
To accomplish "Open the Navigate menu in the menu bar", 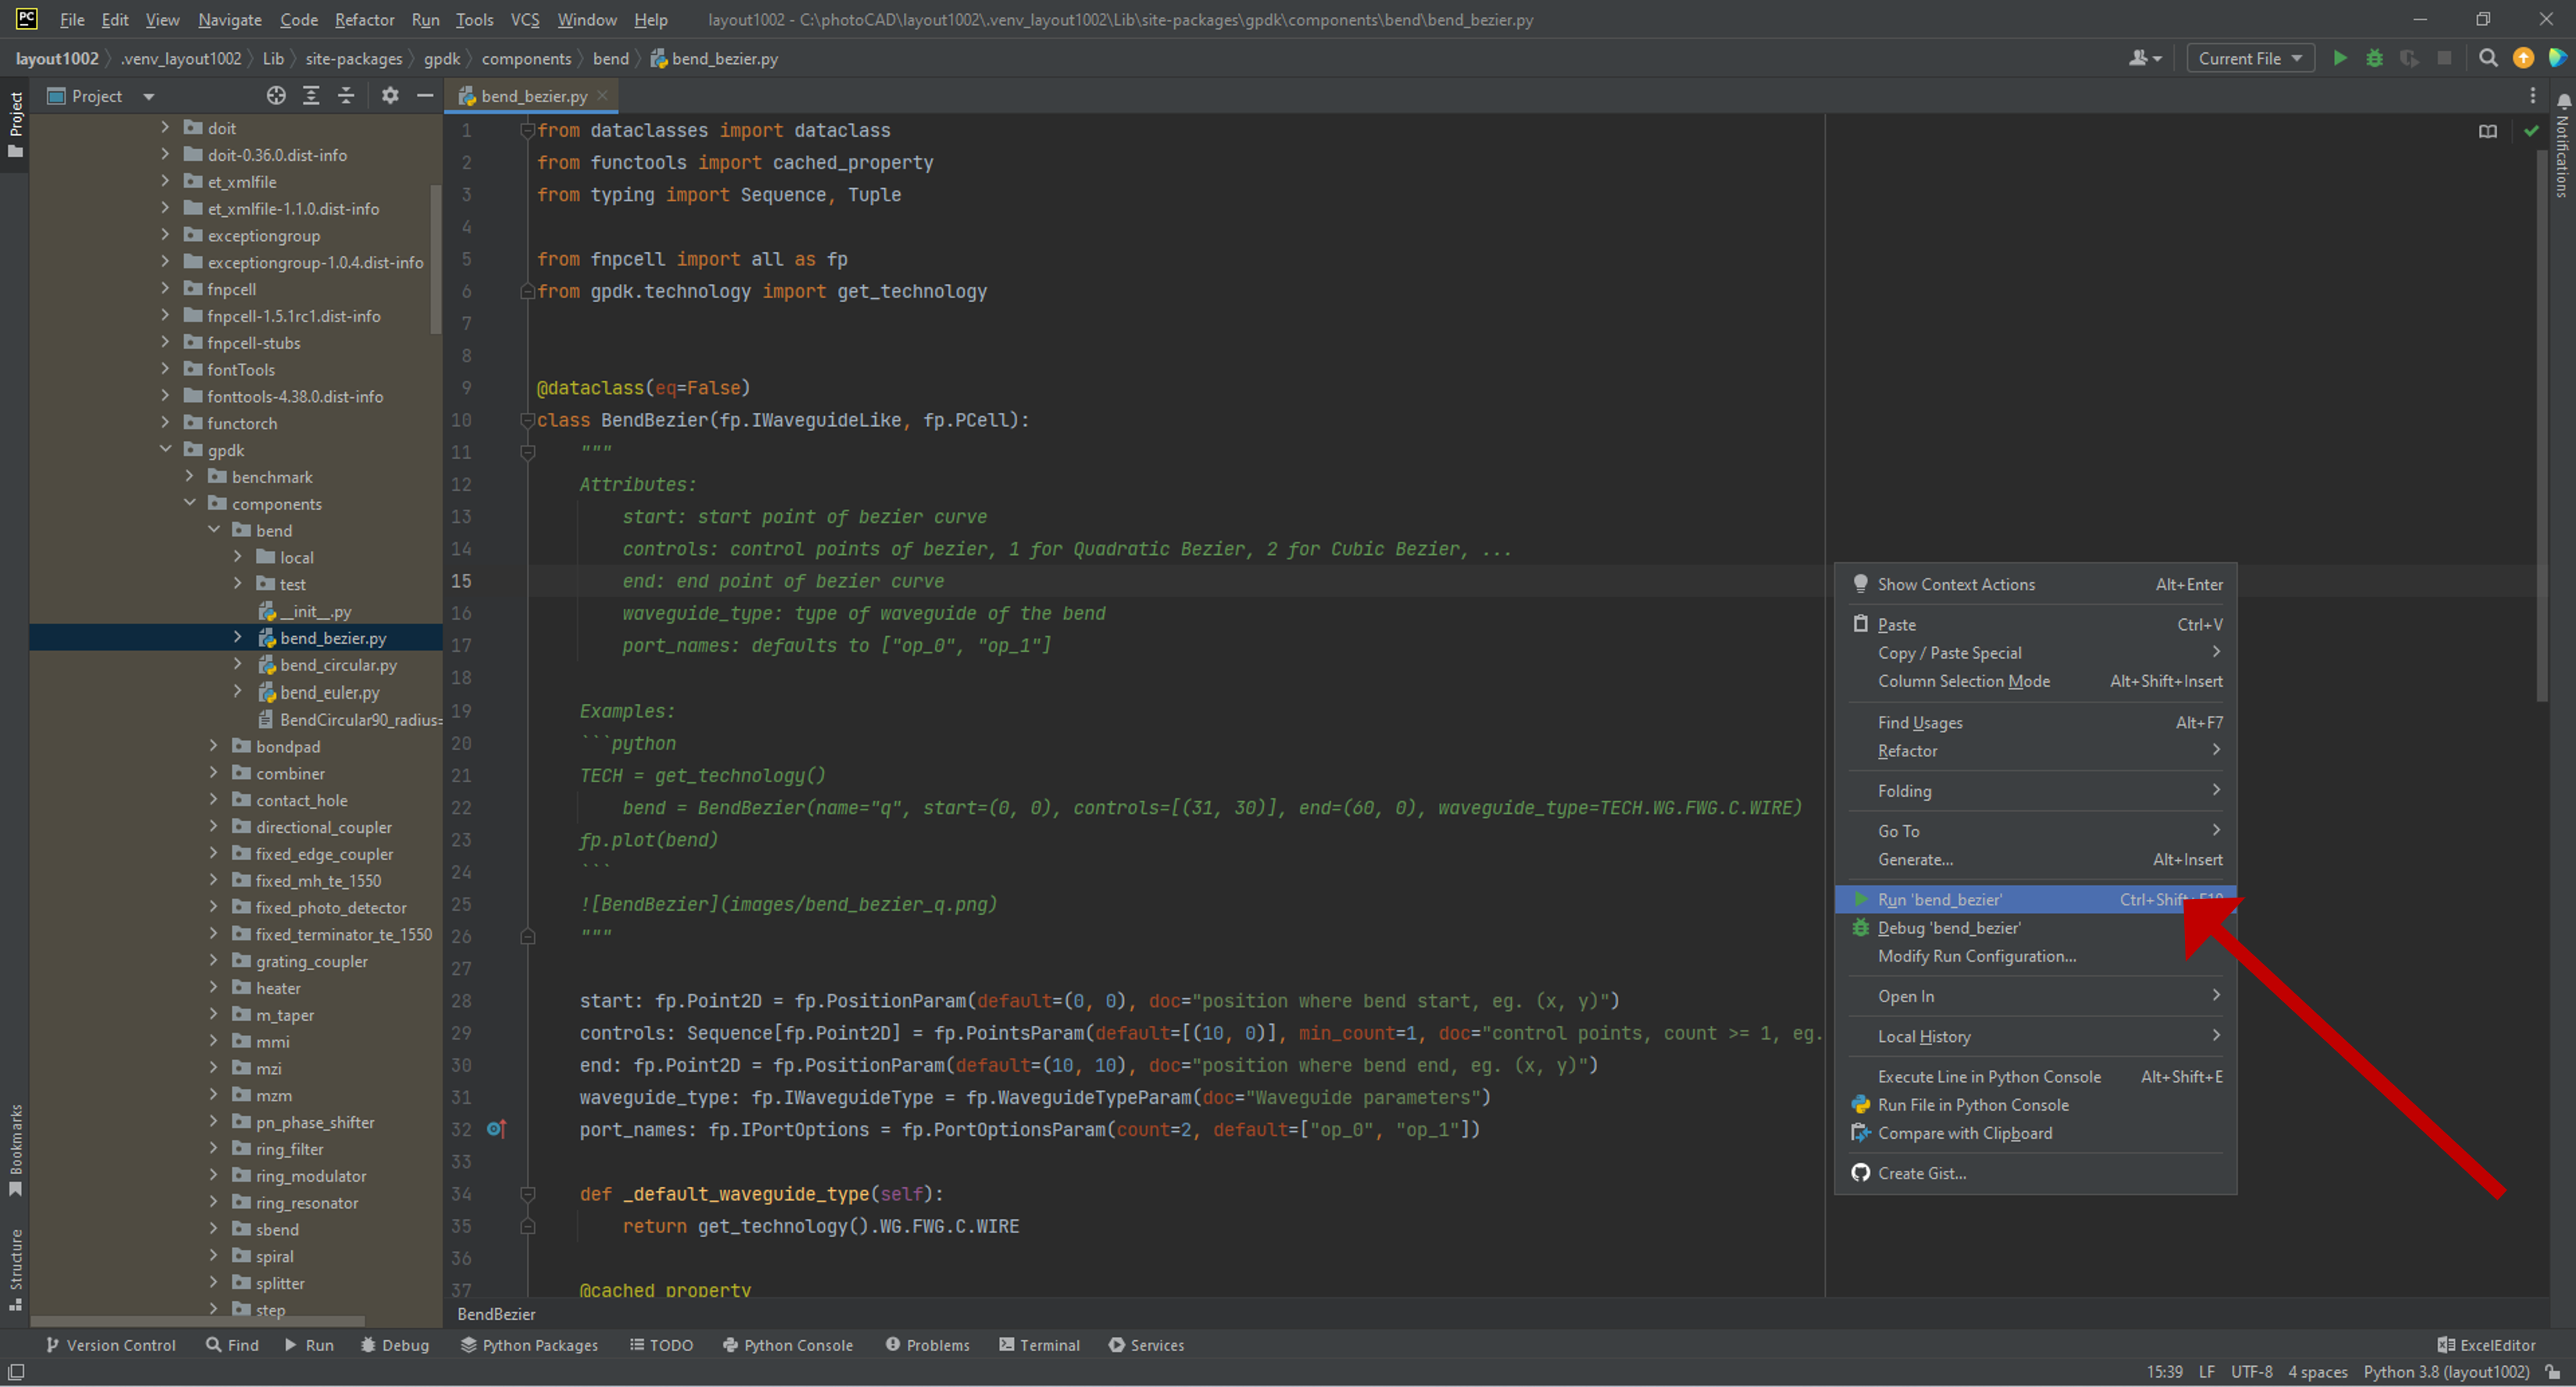I will click(x=230, y=19).
